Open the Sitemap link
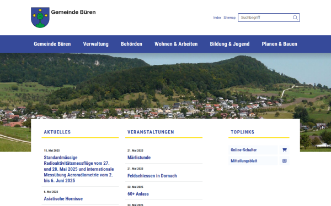Image resolution: width=331 pixels, height=206 pixels. pos(229,18)
